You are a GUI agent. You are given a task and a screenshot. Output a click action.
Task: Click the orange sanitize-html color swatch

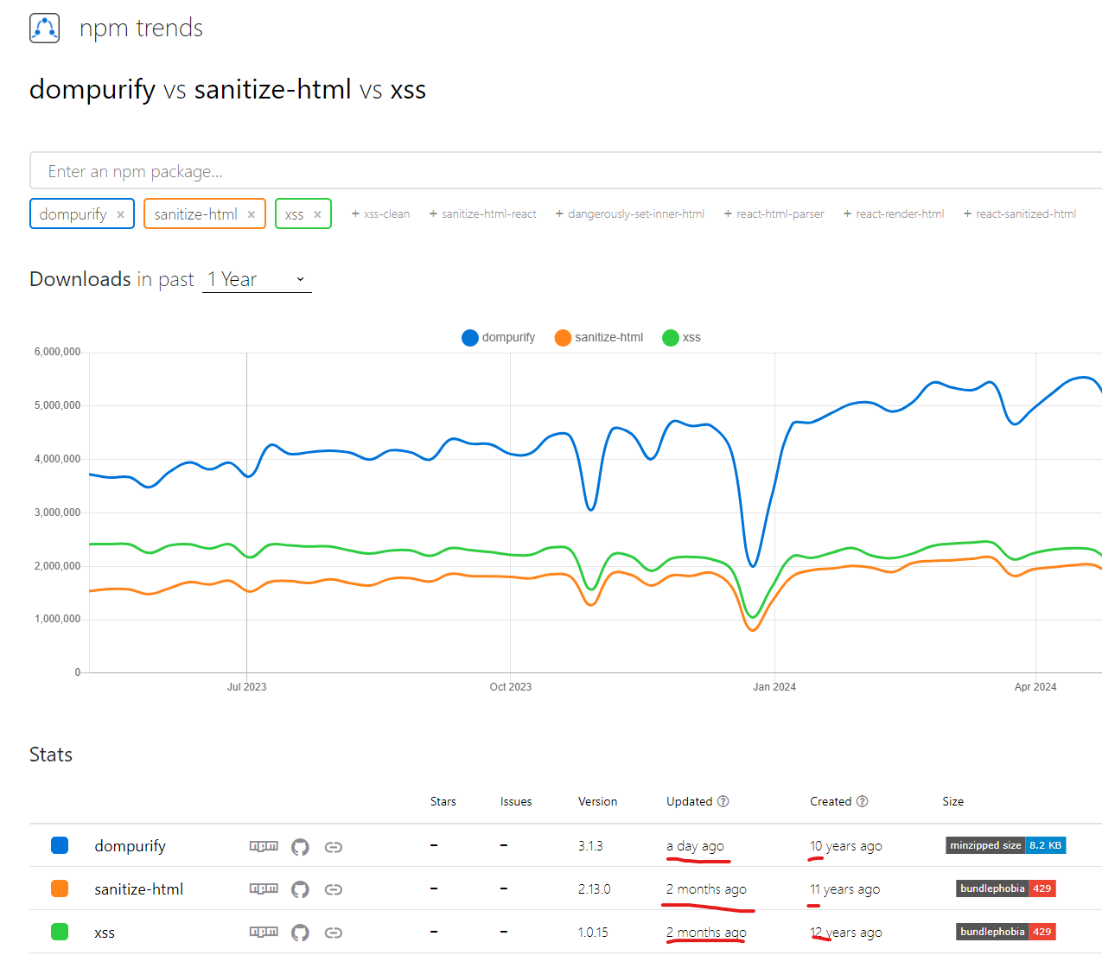(60, 888)
